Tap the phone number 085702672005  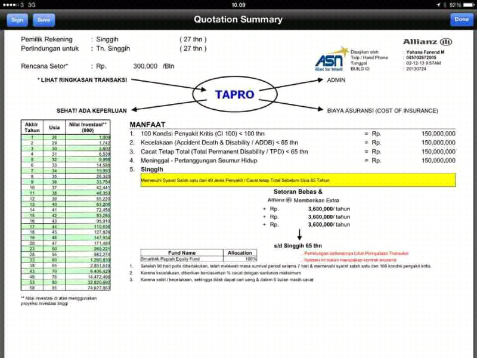coord(421,57)
